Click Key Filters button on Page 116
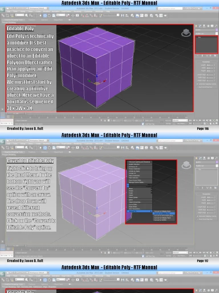 (181, 124)
